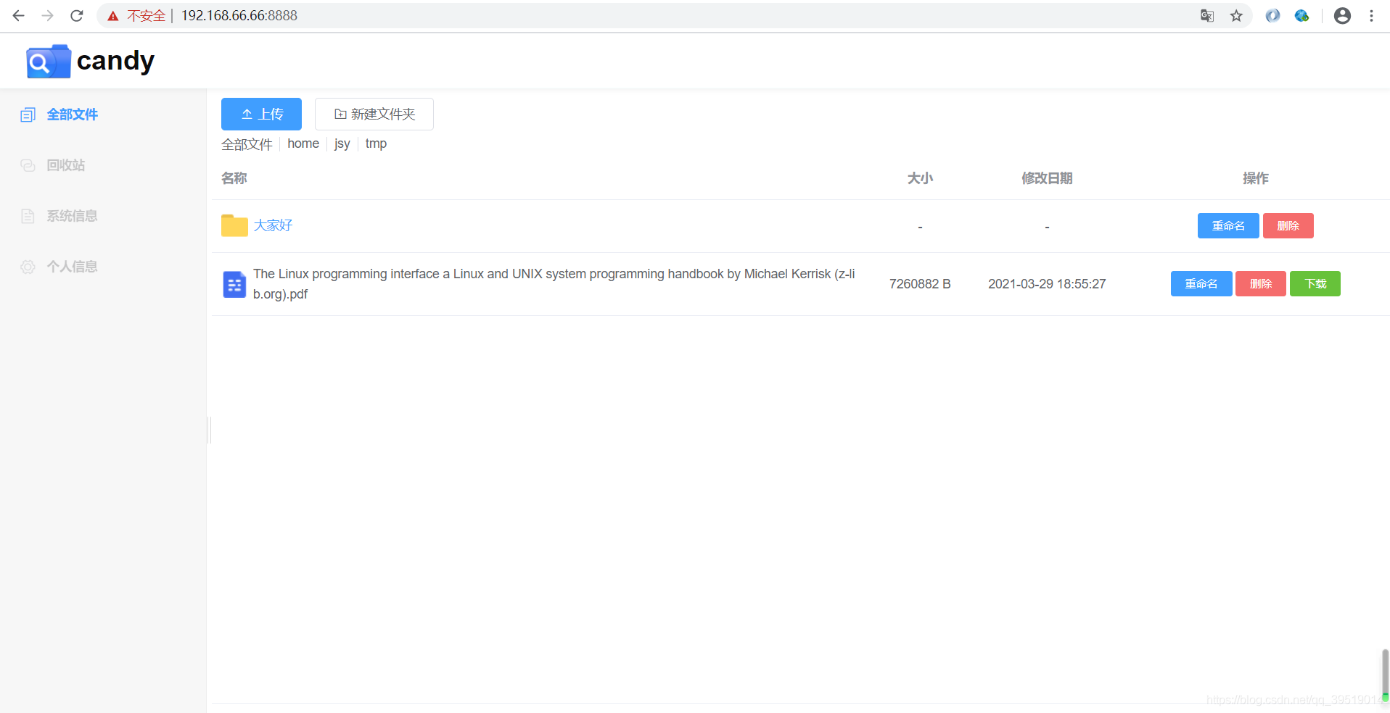Go to jsy in the breadcrumb

pos(342,143)
